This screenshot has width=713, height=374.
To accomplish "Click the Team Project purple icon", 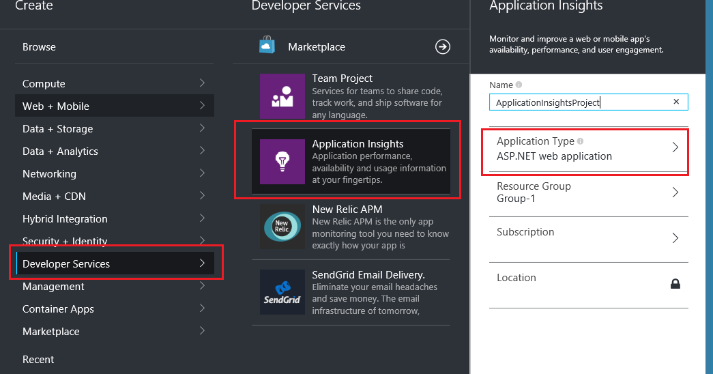I will pyautogui.click(x=282, y=96).
